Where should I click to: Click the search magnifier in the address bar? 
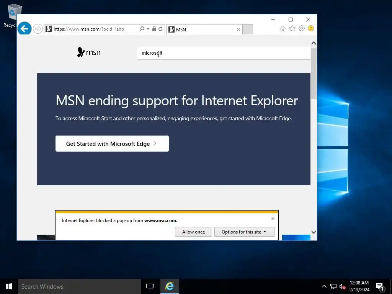click(142, 29)
